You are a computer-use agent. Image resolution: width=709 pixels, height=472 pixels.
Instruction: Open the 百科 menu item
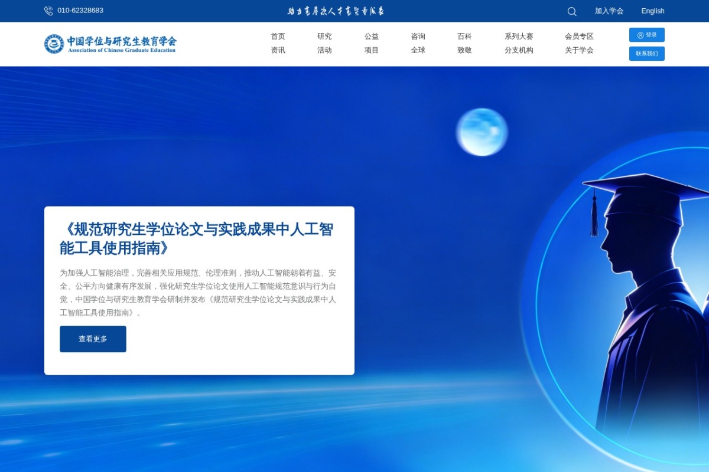click(464, 37)
